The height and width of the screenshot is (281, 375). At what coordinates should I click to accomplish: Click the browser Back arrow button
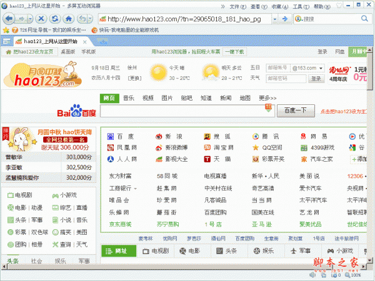[9, 19]
